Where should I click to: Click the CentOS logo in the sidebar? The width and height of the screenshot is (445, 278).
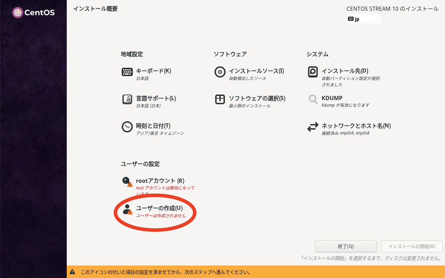[33, 13]
